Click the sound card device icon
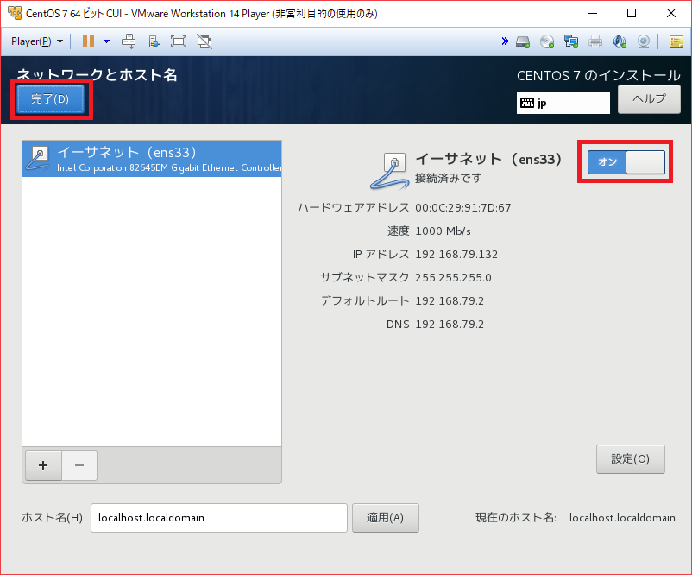 [x=620, y=41]
